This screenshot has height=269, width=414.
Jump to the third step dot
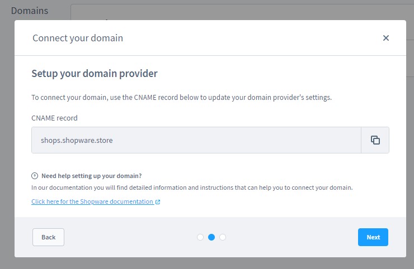pyautogui.click(x=223, y=237)
